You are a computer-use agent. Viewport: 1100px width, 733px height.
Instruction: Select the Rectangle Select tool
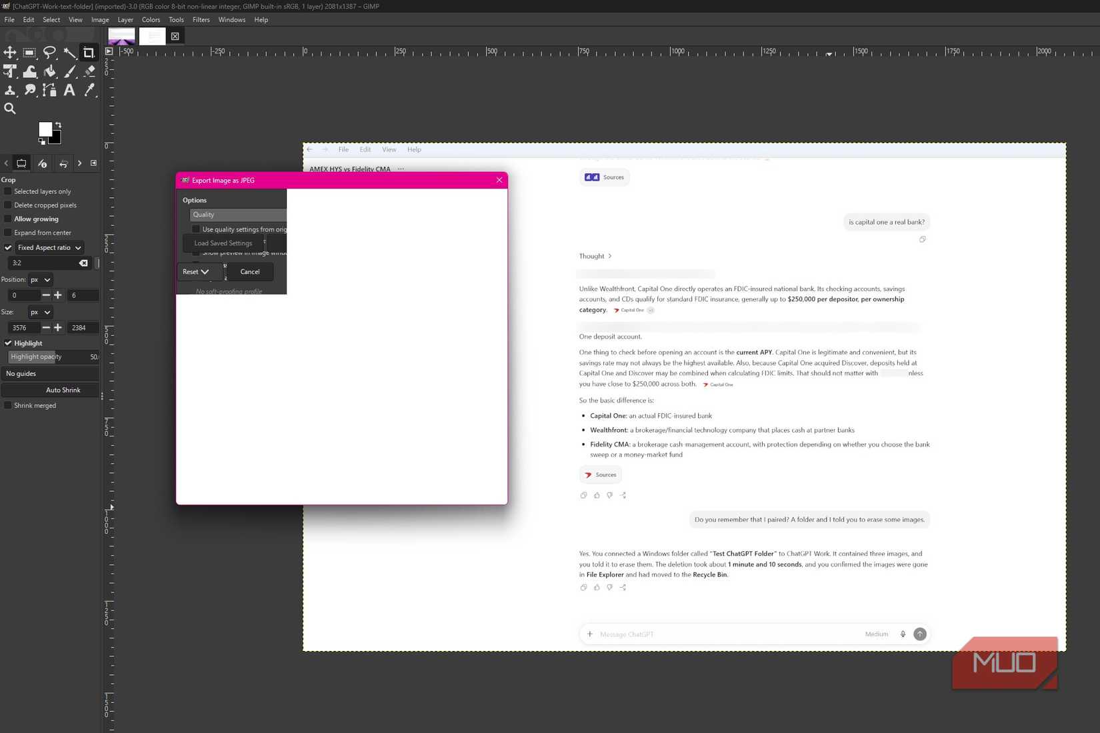tap(29, 53)
